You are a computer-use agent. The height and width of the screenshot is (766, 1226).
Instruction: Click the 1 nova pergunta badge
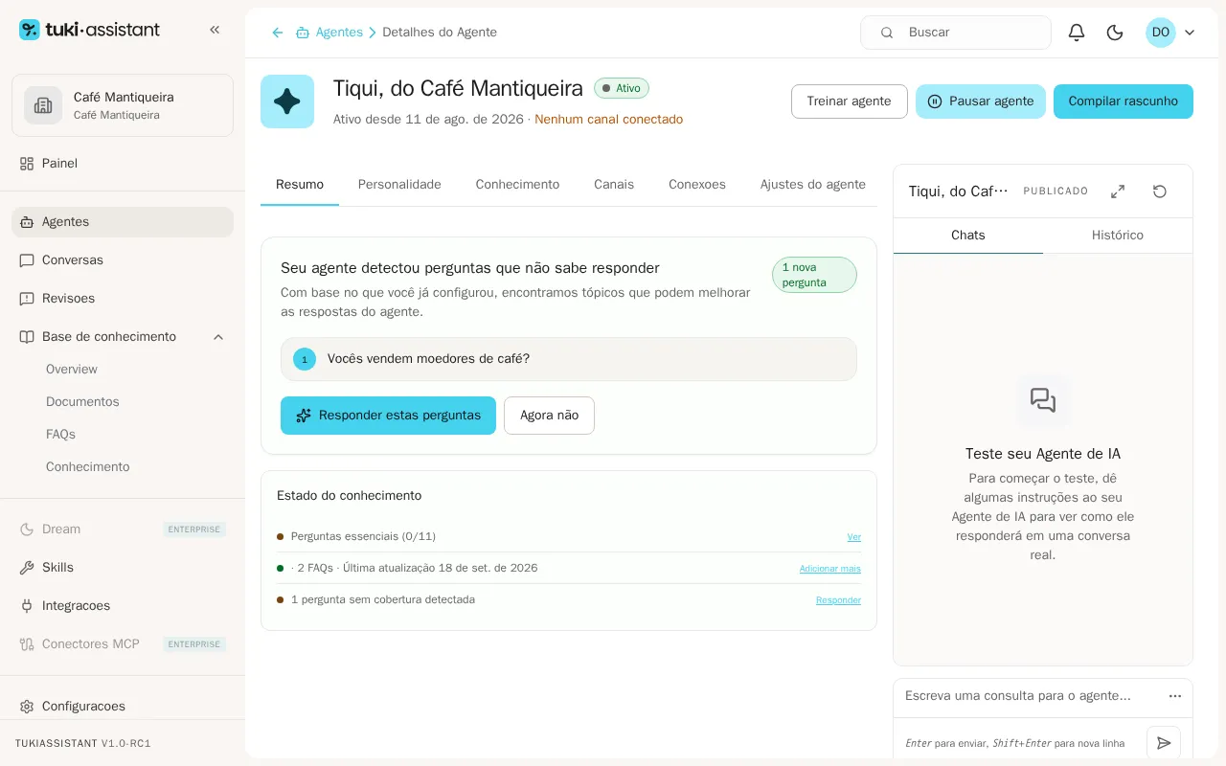[814, 275]
